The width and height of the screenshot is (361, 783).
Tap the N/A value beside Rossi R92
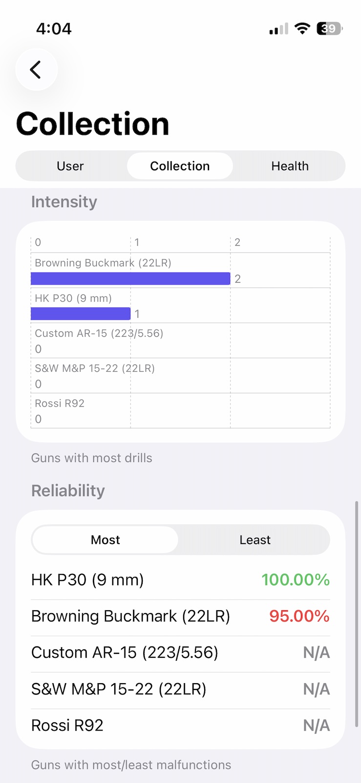[317, 725]
